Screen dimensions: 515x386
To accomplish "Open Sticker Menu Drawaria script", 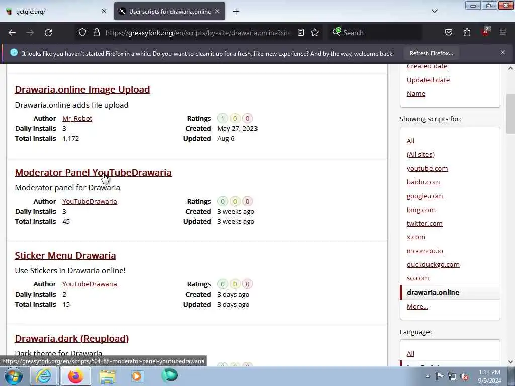I will tap(65, 255).
